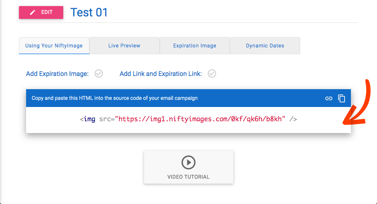Click the blue header instruction text
Image resolution: width=377 pixels, height=204 pixels.
[x=114, y=98]
